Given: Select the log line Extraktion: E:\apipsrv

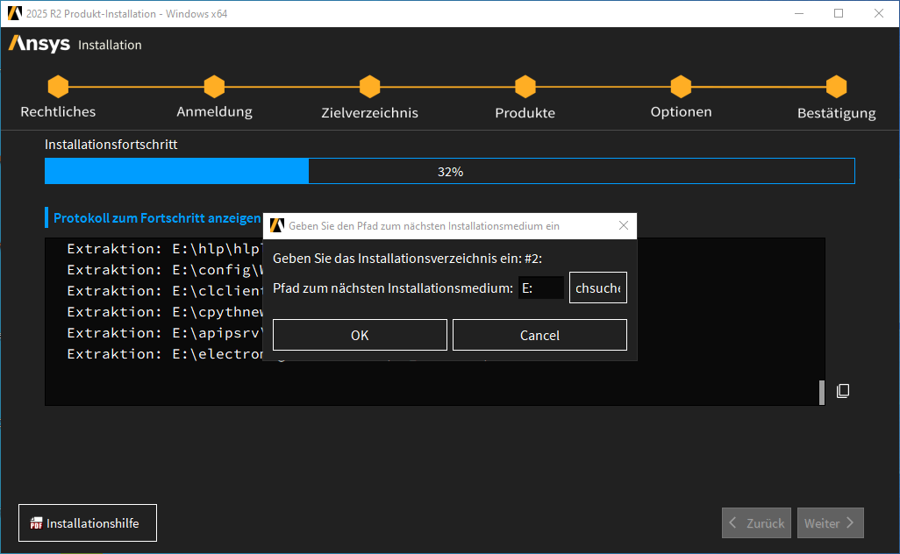Looking at the screenshot, I should [x=165, y=332].
